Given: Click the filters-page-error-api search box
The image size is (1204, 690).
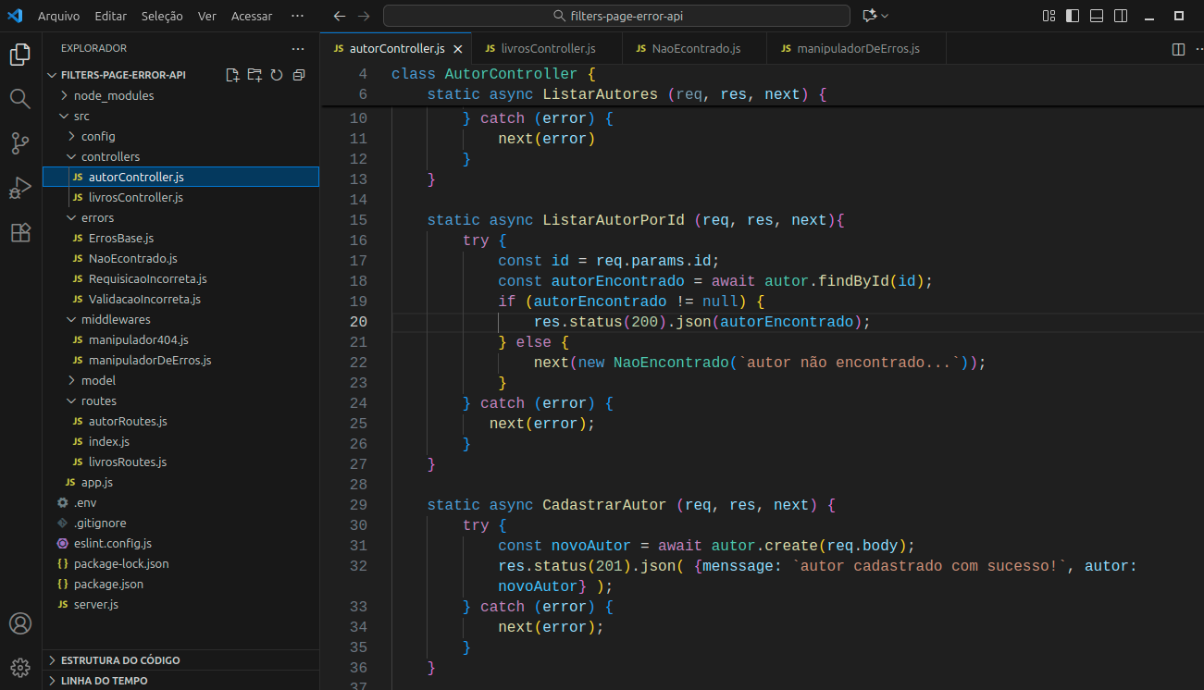Looking at the screenshot, I should [x=616, y=16].
